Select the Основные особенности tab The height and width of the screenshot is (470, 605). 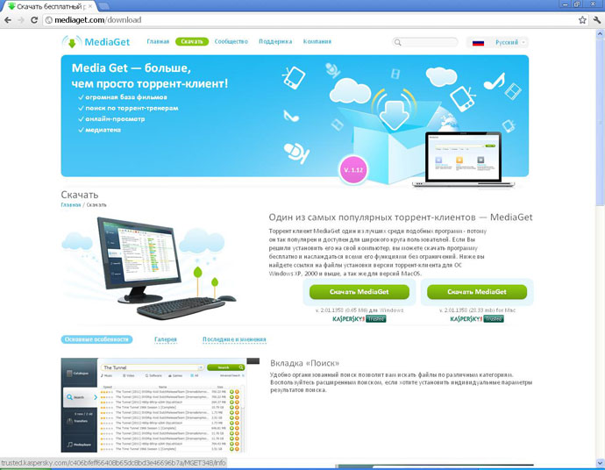96,339
